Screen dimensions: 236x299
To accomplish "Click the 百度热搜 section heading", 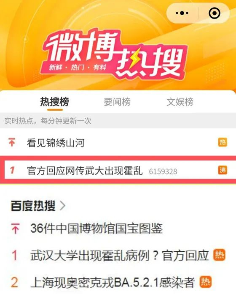I will pyautogui.click(x=33, y=206).
